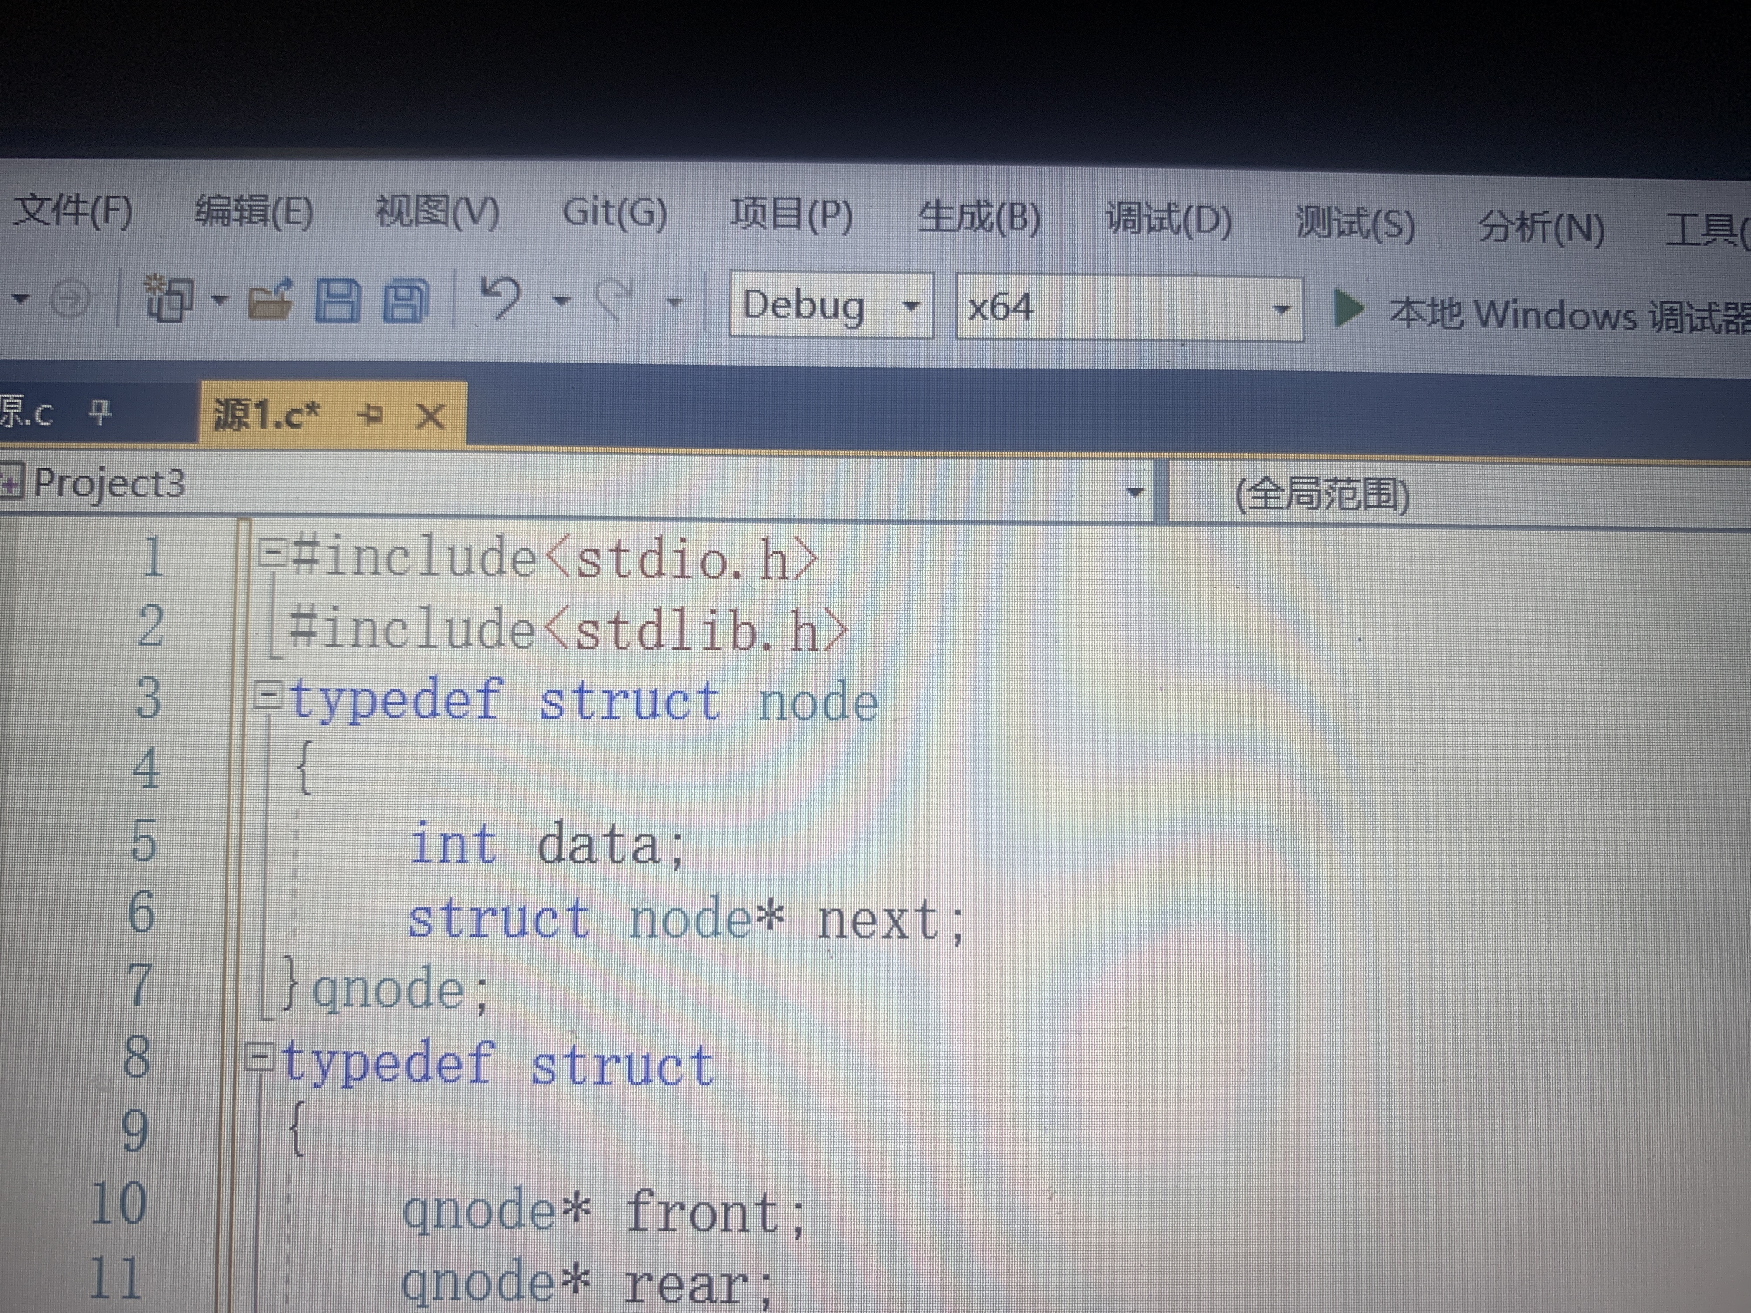The width and height of the screenshot is (1751, 1313).
Task: Click the redo icon
Action: pyautogui.click(x=614, y=300)
